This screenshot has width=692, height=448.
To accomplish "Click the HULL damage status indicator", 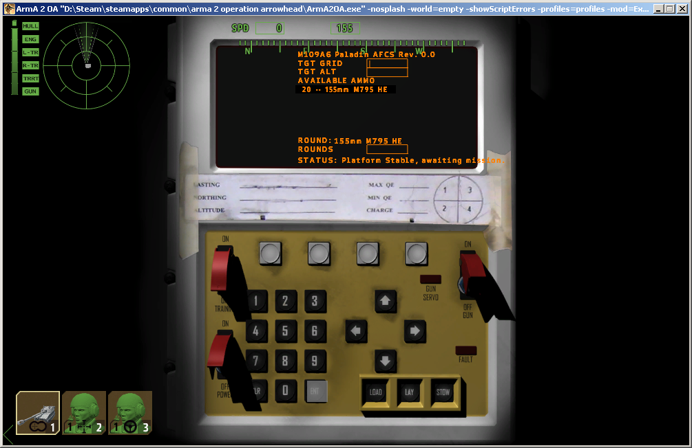I will point(30,26).
